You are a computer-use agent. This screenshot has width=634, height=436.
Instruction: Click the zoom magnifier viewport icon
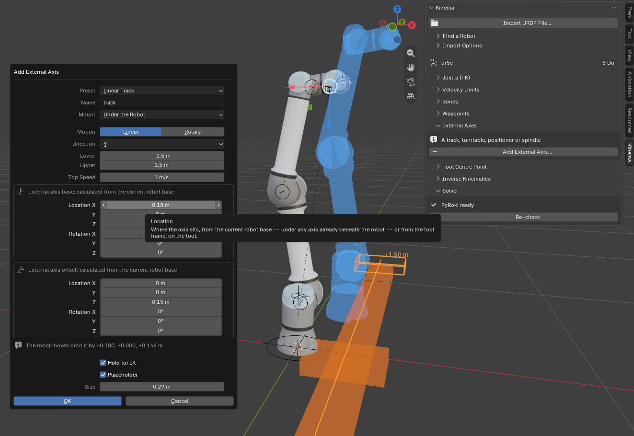point(411,53)
